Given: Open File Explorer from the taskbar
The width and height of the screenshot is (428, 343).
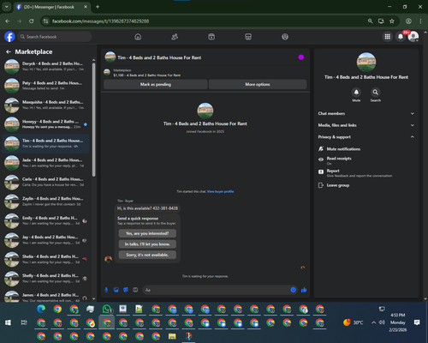Looking at the screenshot, I should [172, 336].
